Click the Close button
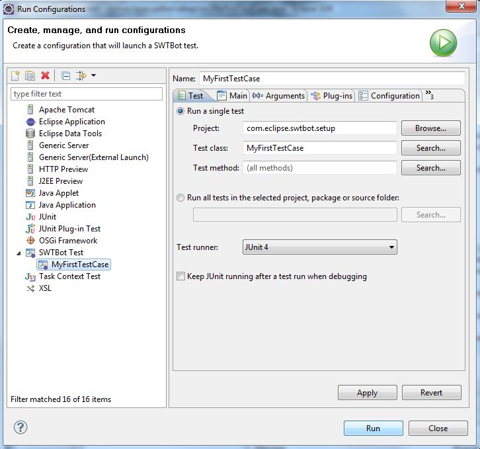This screenshot has height=449, width=480. [x=438, y=429]
